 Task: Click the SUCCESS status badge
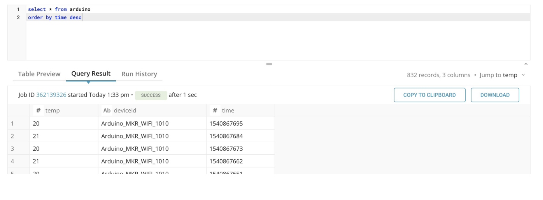151,95
